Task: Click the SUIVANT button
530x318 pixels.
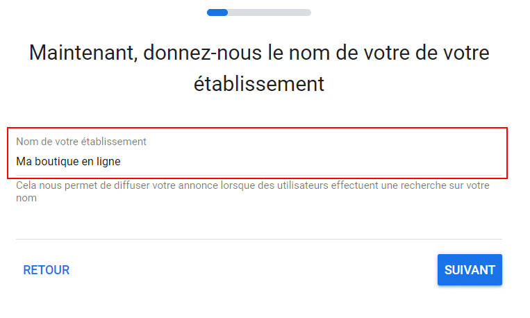Action: click(x=470, y=270)
